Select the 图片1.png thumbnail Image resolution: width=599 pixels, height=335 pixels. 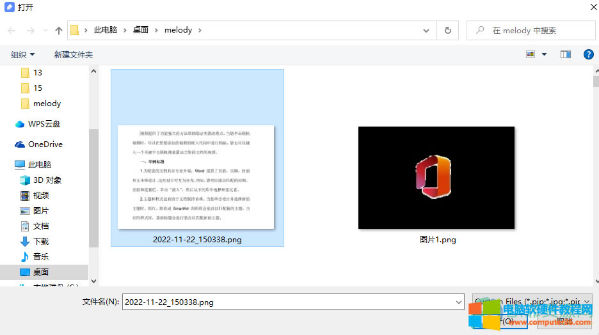(436, 178)
